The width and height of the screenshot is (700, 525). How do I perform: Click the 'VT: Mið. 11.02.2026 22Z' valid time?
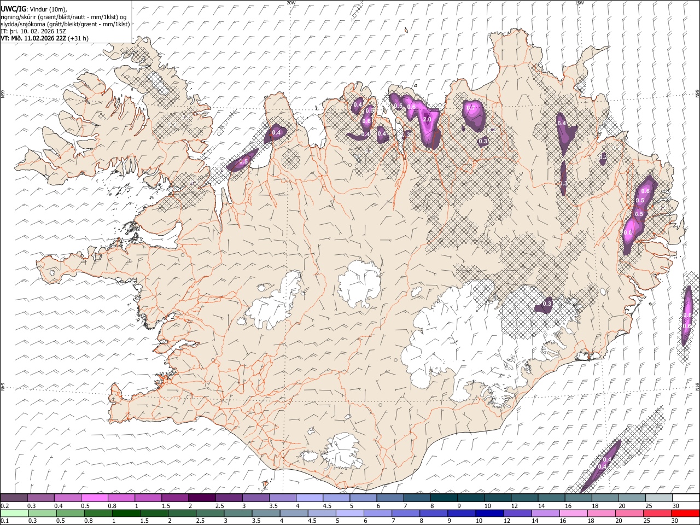(x=33, y=38)
